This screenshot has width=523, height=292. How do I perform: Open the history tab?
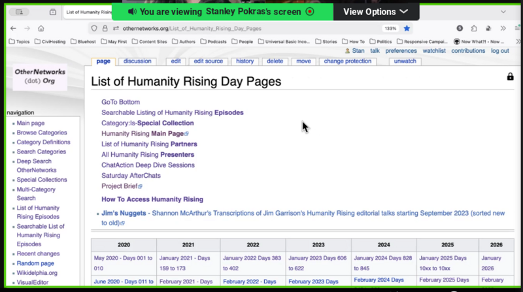point(245,61)
